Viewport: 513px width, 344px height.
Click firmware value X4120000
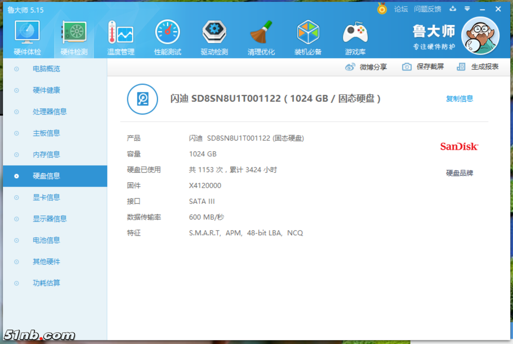[x=205, y=185]
